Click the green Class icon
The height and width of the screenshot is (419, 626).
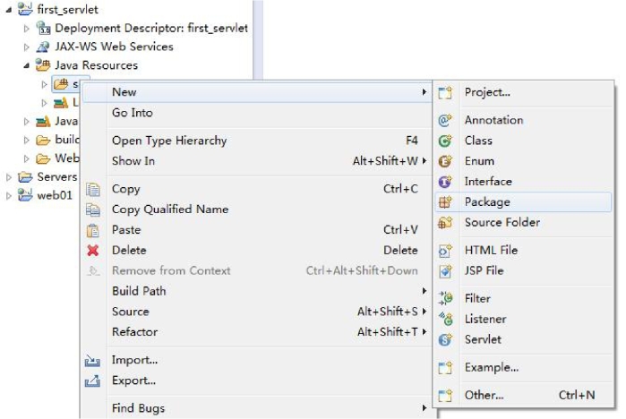(x=445, y=141)
